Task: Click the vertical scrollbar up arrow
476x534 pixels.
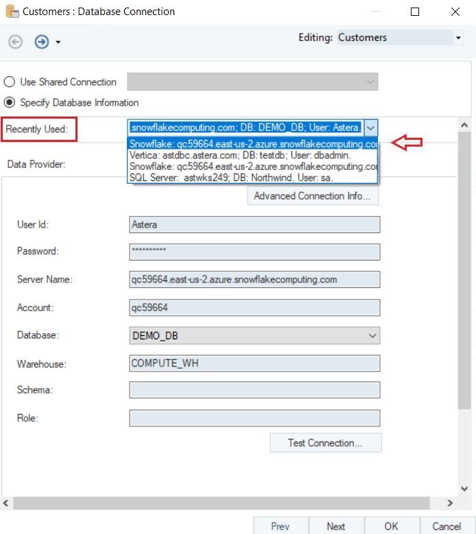Action: [x=464, y=125]
